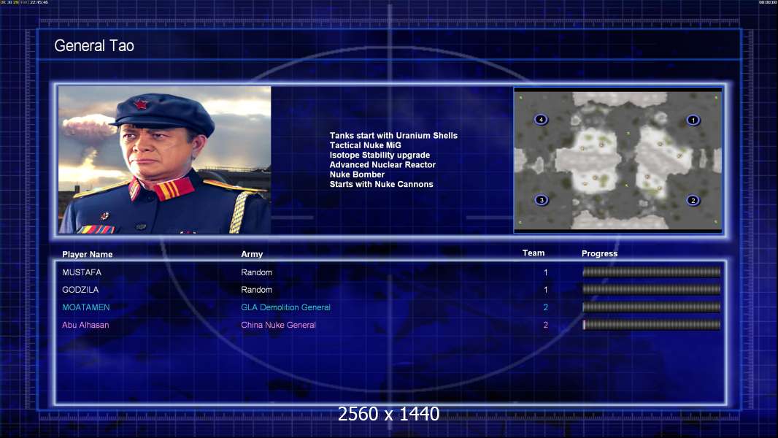Click start position marker 2 on minimap
Viewport: 778px width, 438px height.
pyautogui.click(x=693, y=201)
